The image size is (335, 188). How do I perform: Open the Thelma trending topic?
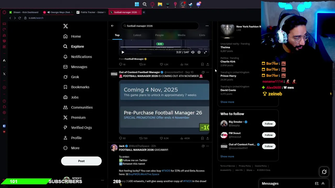[225, 47]
